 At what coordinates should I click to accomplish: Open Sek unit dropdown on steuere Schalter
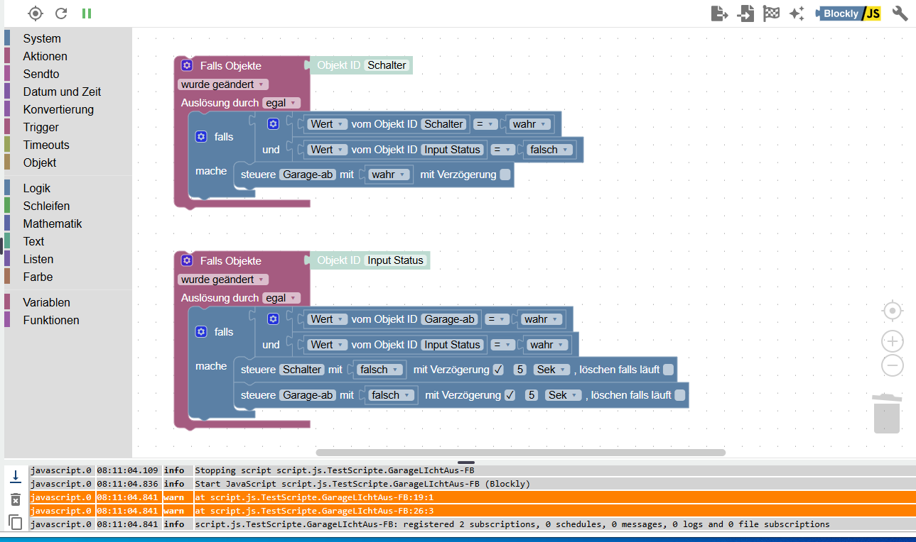(551, 370)
